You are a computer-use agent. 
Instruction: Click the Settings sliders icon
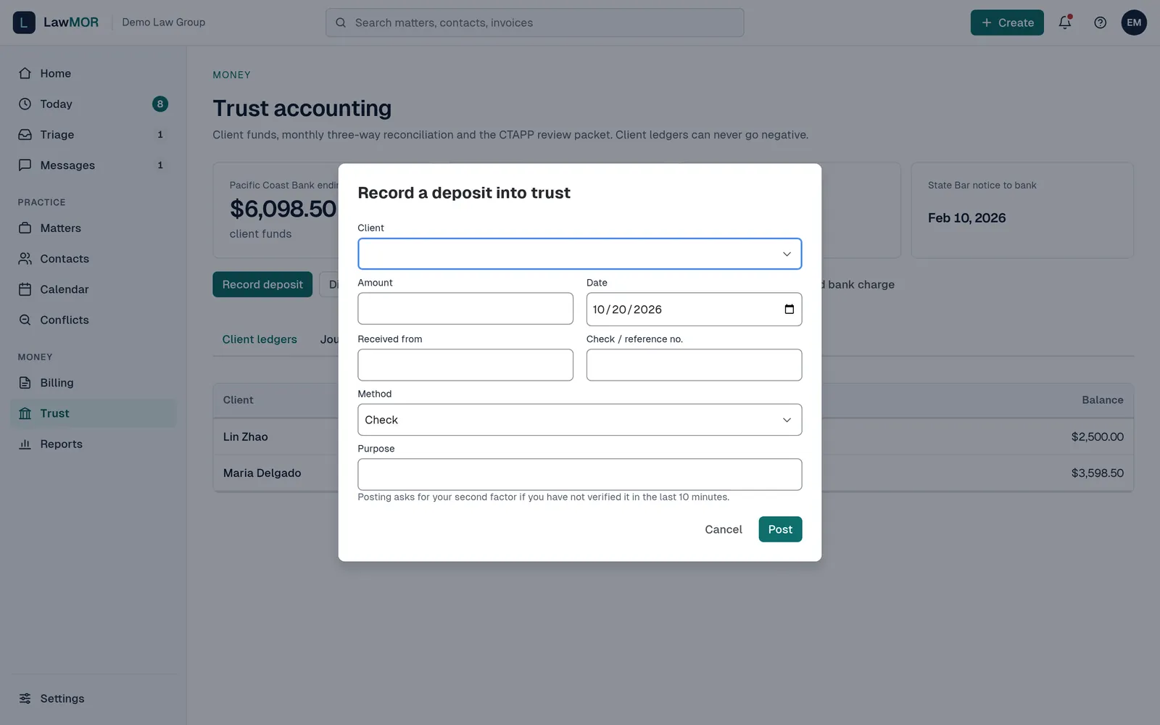point(25,698)
